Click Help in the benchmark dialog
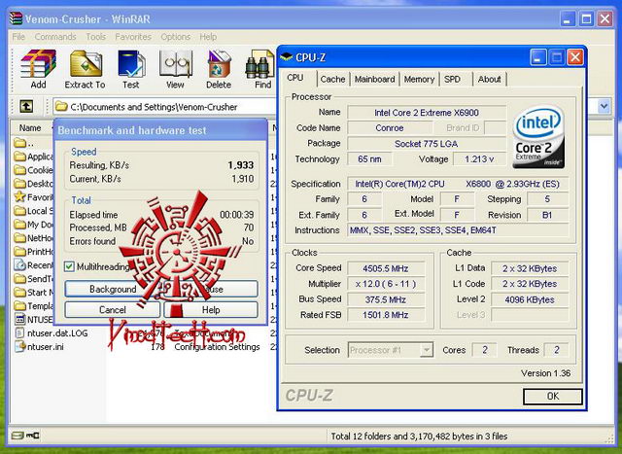The width and height of the screenshot is (622, 454). [211, 309]
